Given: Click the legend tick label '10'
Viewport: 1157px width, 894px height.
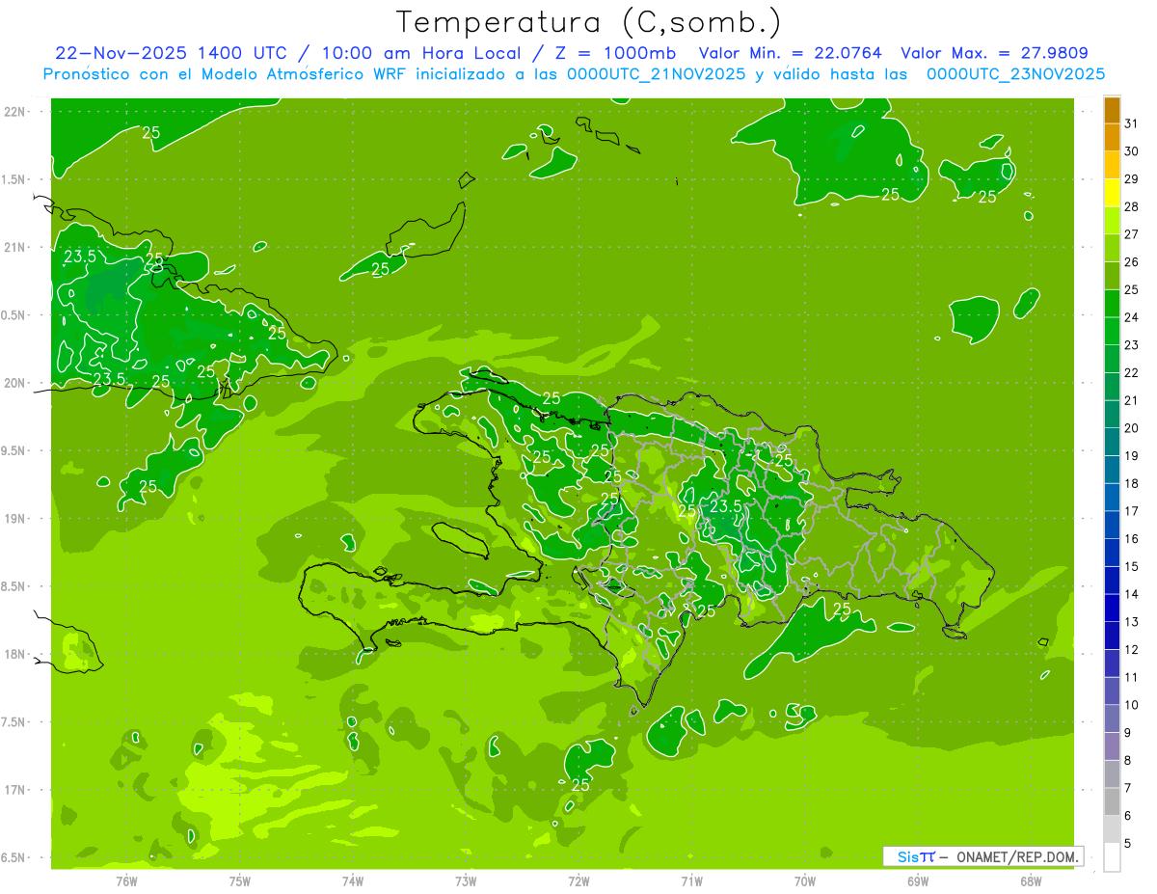Looking at the screenshot, I should [1132, 705].
